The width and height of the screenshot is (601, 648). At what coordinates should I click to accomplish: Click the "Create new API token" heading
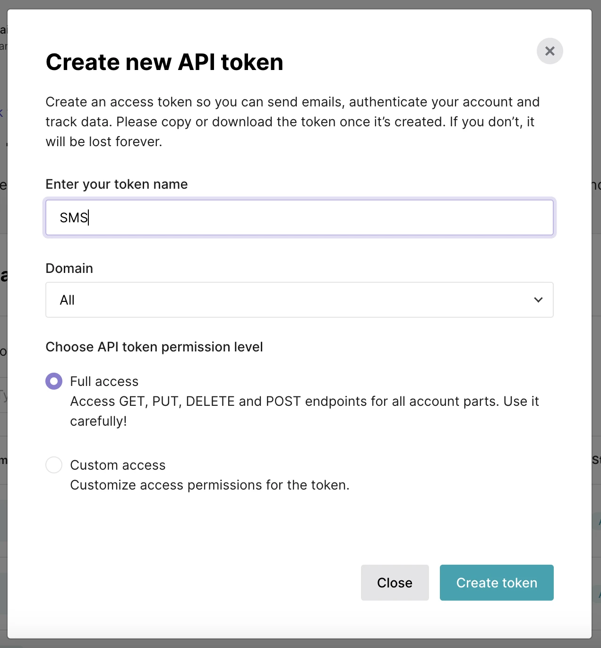tap(164, 62)
